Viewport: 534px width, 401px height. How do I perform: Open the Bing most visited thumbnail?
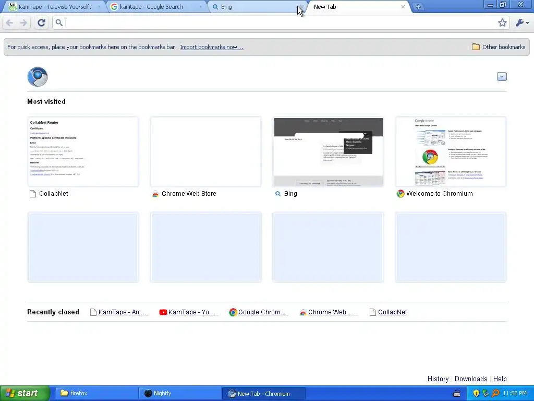click(x=329, y=152)
